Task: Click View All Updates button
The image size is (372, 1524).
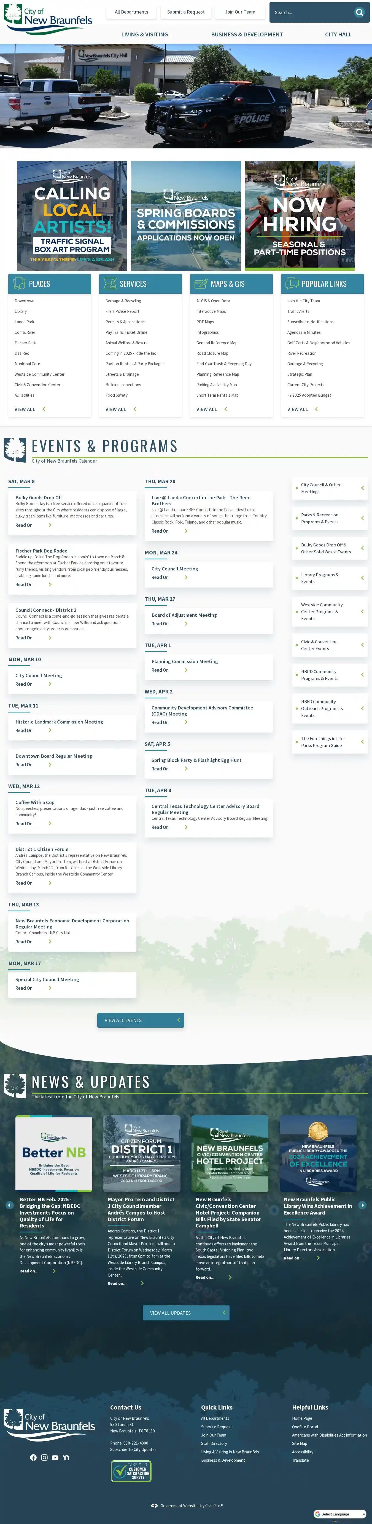Action: tap(186, 1313)
